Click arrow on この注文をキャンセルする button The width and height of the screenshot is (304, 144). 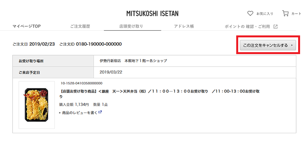coord(292,46)
